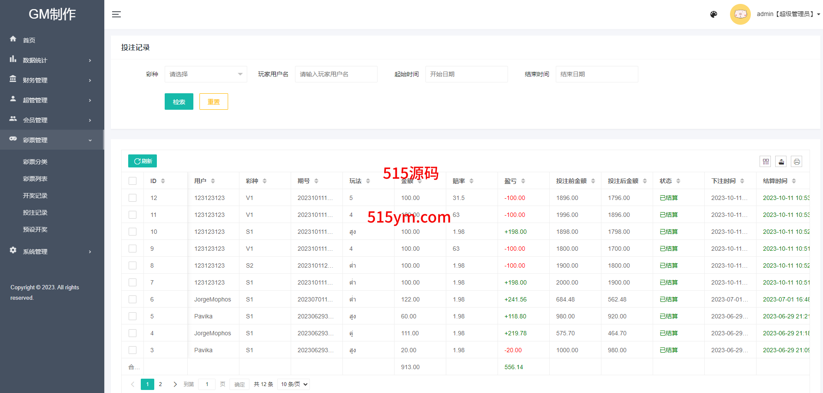Click the 刷新 refresh button
This screenshot has height=393, width=823.
tap(143, 161)
